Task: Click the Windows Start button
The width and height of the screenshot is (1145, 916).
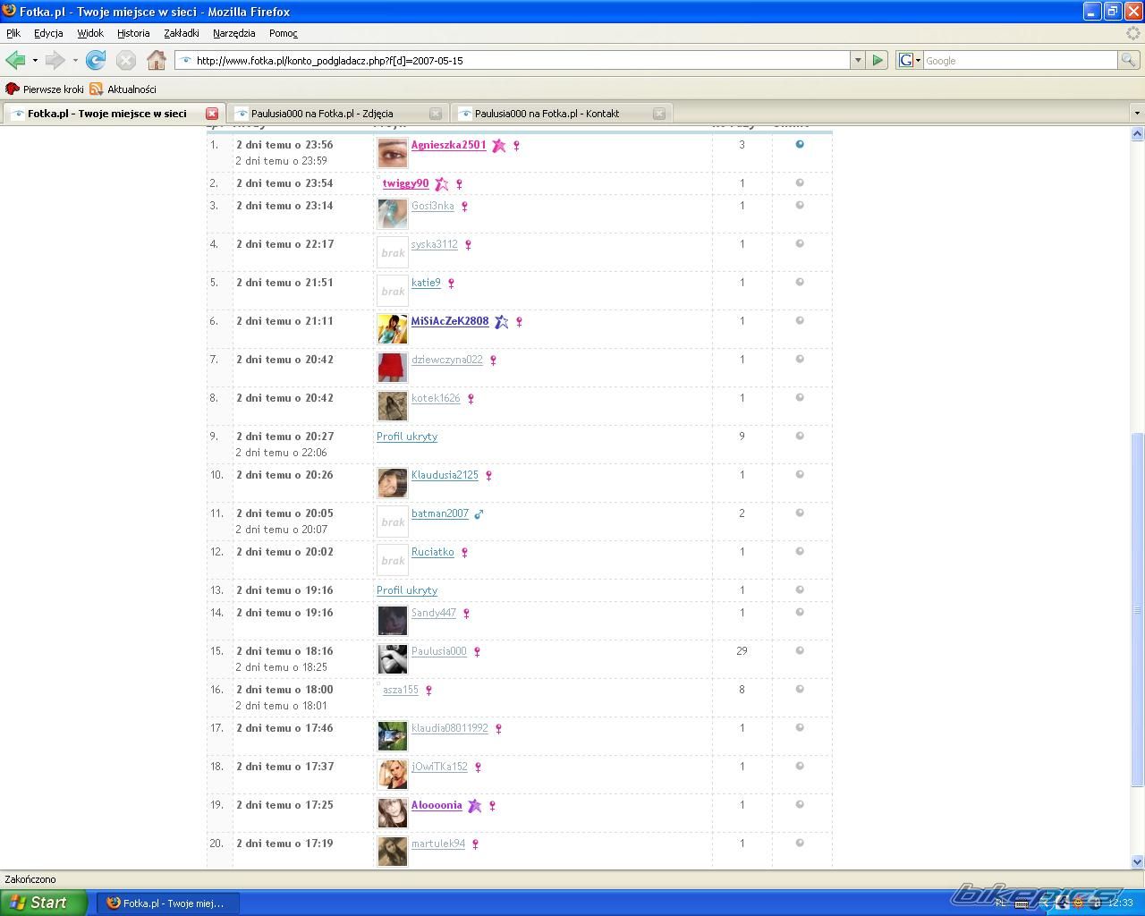Action: pyautogui.click(x=43, y=903)
